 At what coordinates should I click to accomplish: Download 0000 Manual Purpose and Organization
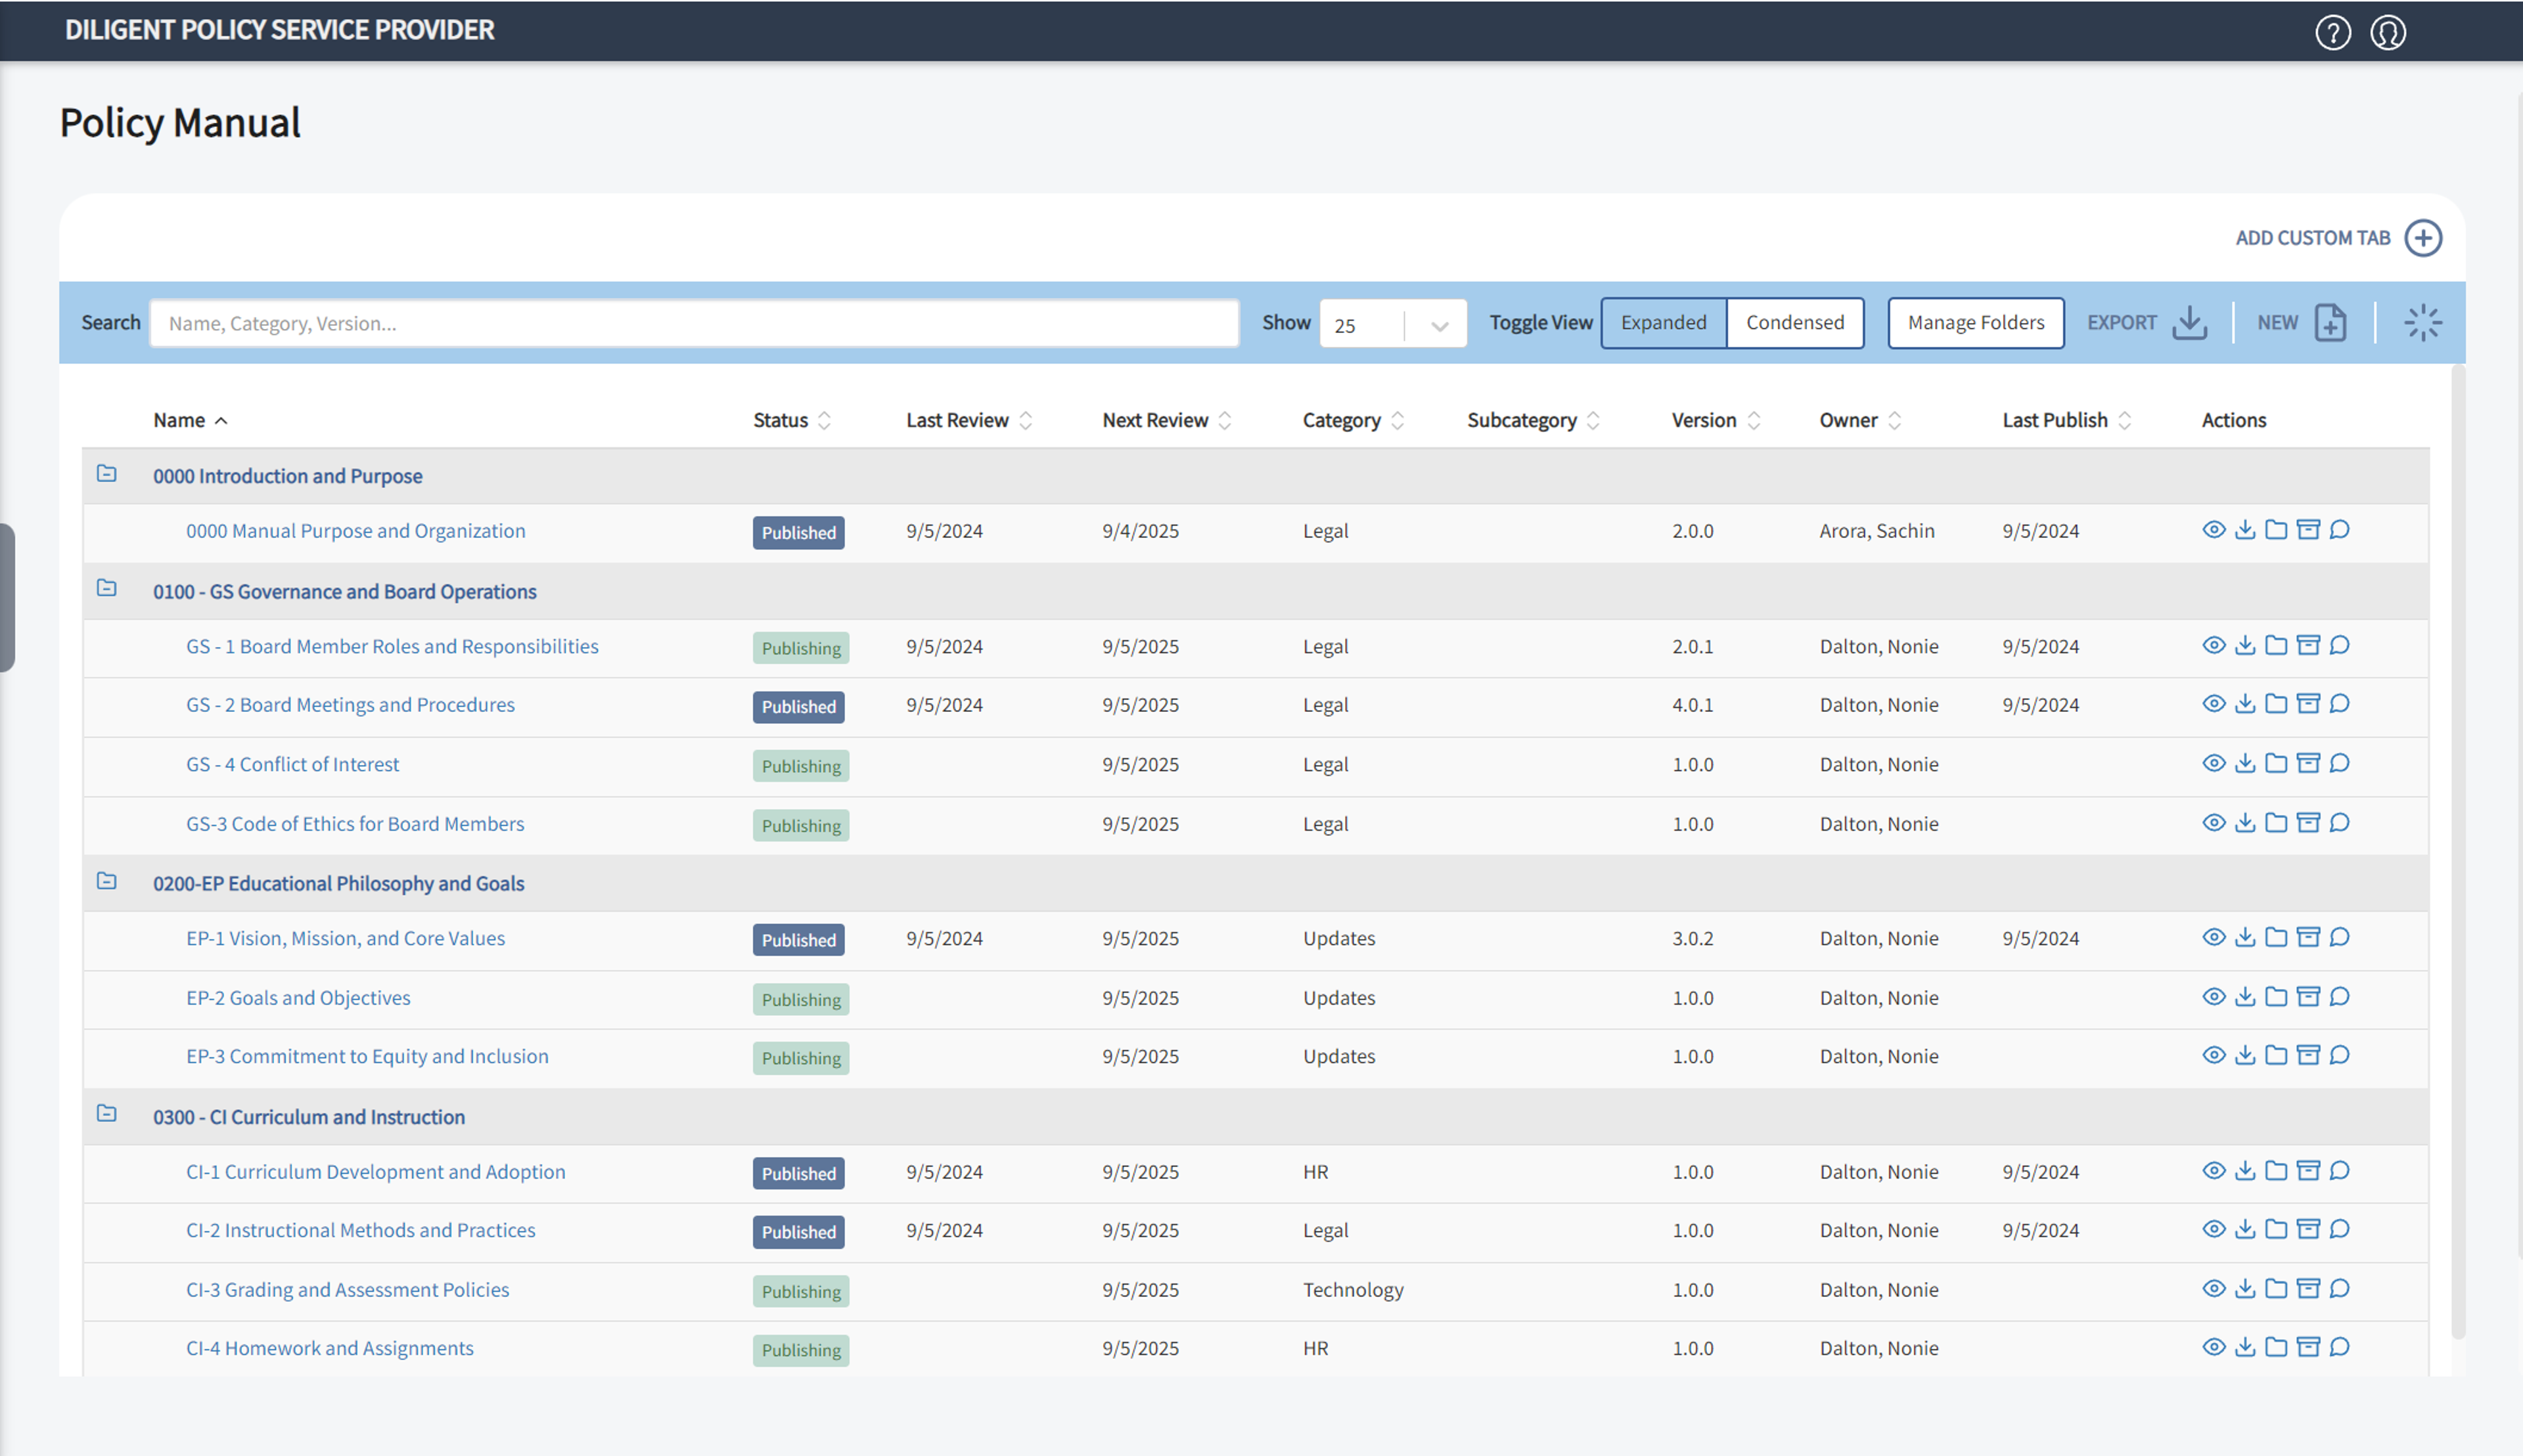[2245, 530]
